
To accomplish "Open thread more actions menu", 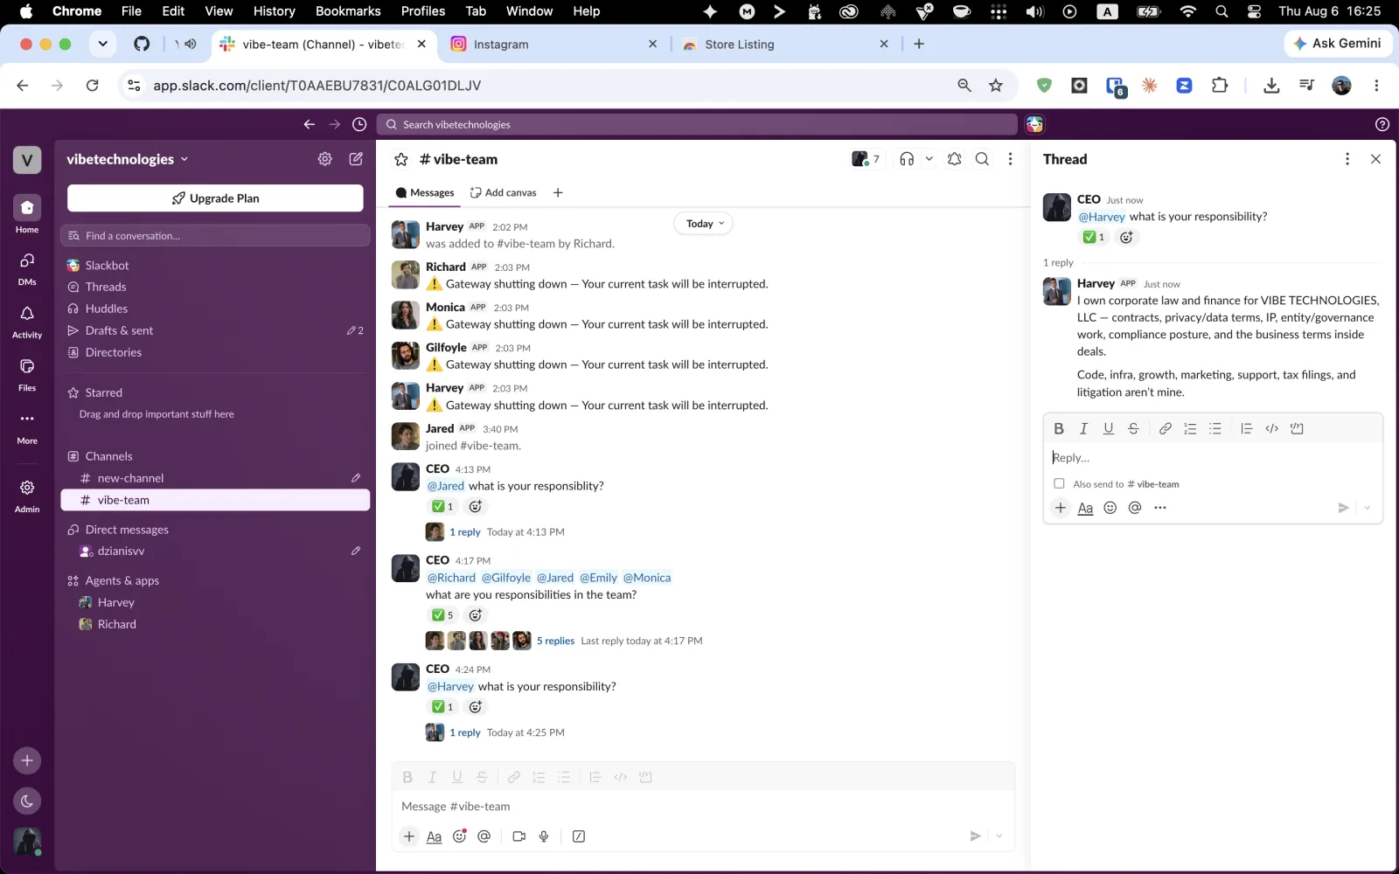I will coord(1347,159).
